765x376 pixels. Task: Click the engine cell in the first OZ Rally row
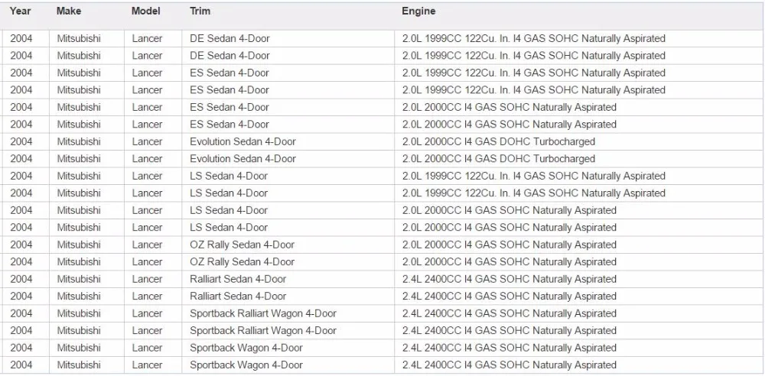tap(578, 245)
